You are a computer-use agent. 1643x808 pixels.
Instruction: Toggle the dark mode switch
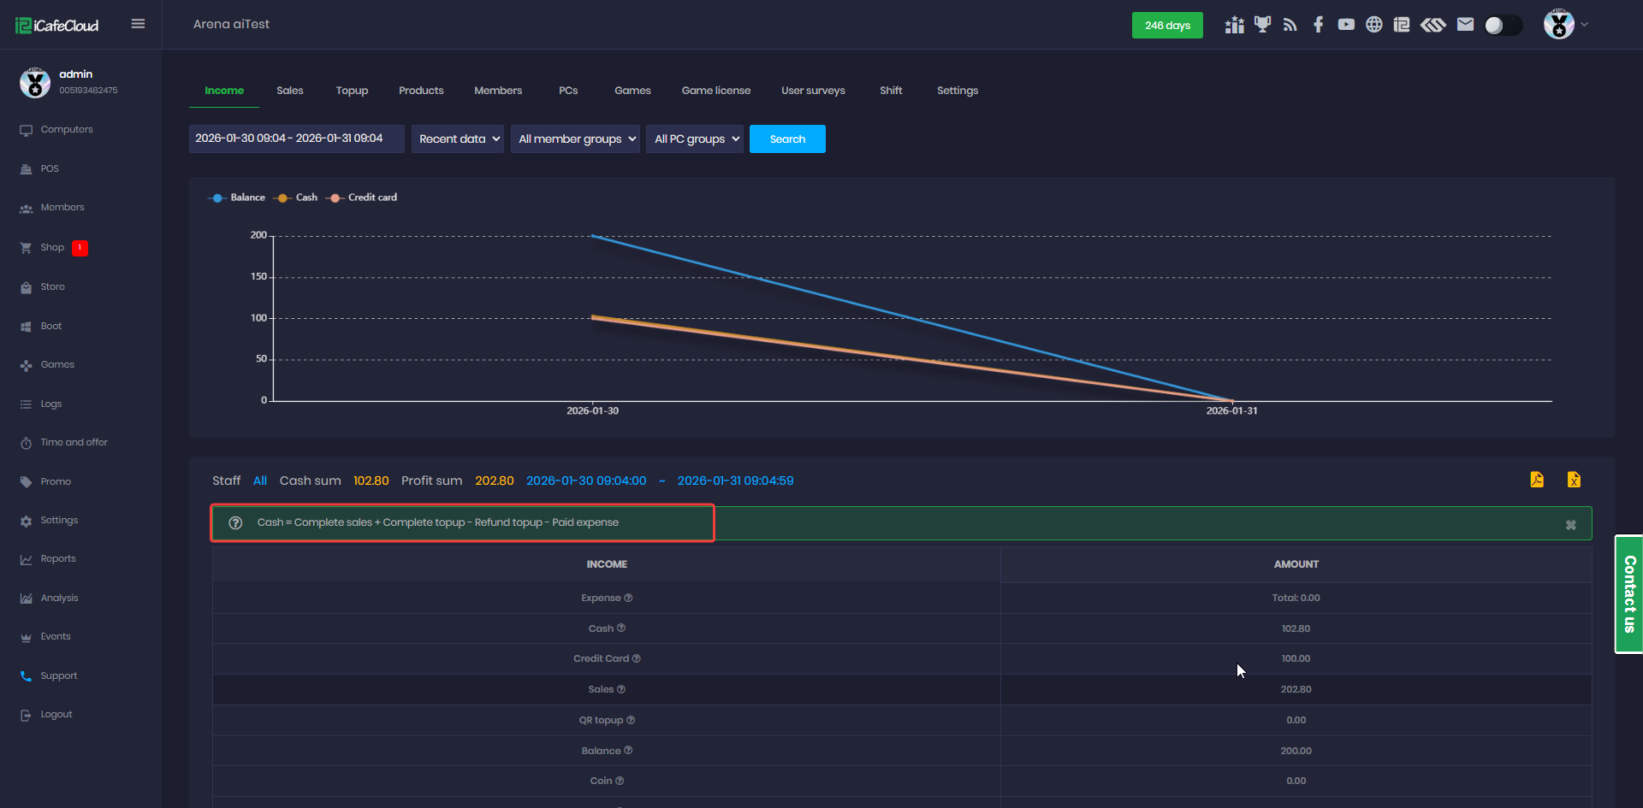coord(1503,25)
